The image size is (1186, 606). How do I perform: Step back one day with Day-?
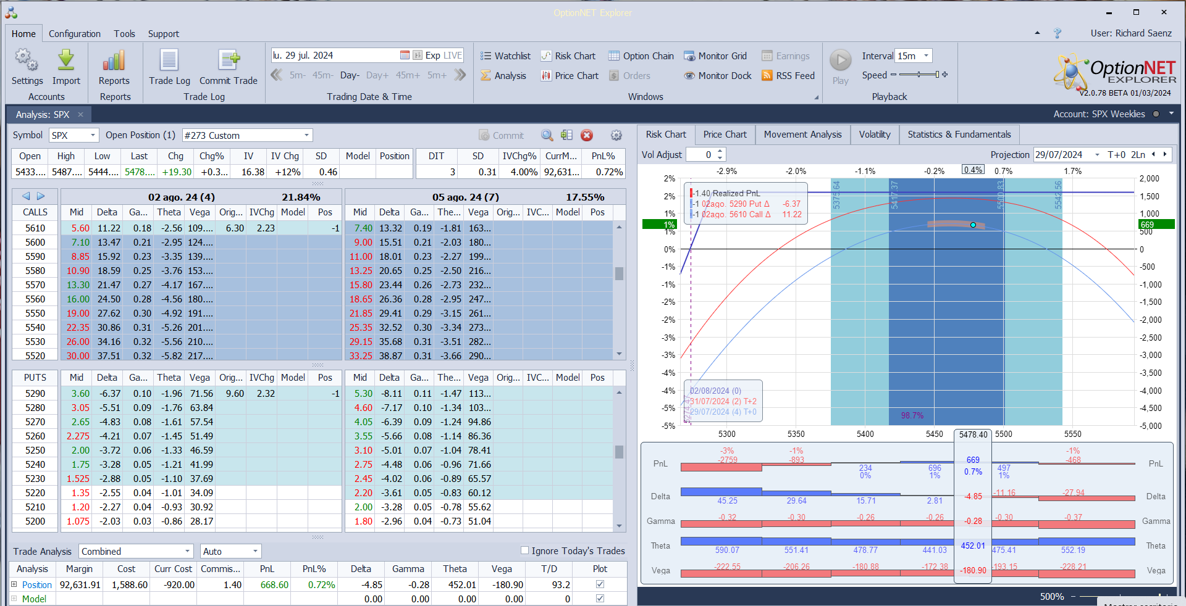coord(350,75)
